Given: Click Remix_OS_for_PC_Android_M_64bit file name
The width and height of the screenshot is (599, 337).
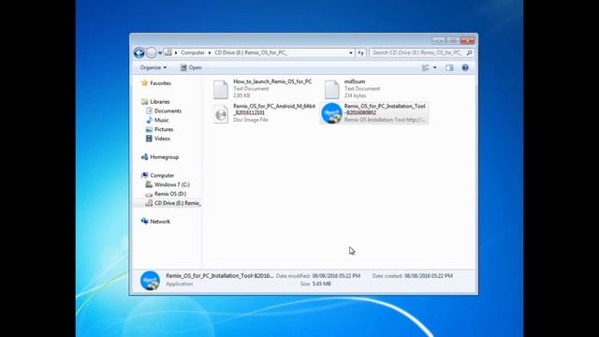Looking at the screenshot, I should coord(274,110).
